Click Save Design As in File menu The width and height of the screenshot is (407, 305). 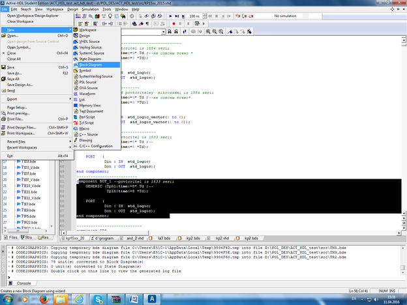tap(20, 85)
